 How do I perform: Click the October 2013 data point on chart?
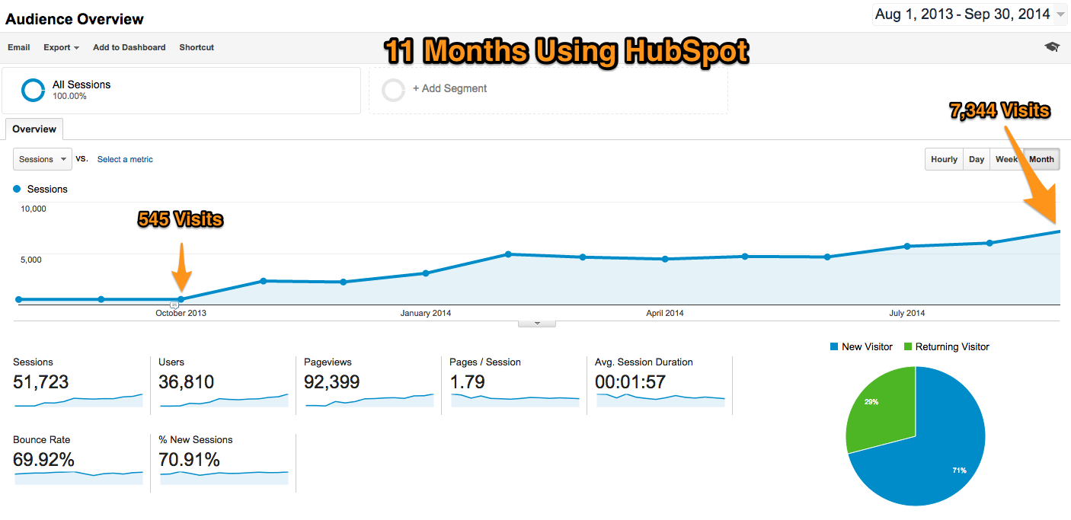(181, 299)
